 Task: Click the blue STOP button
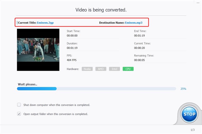pyautogui.click(x=189, y=114)
